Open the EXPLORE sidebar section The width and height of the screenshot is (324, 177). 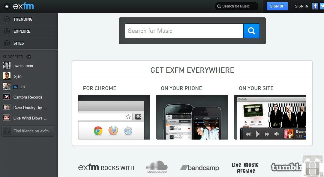pyautogui.click(x=29, y=31)
